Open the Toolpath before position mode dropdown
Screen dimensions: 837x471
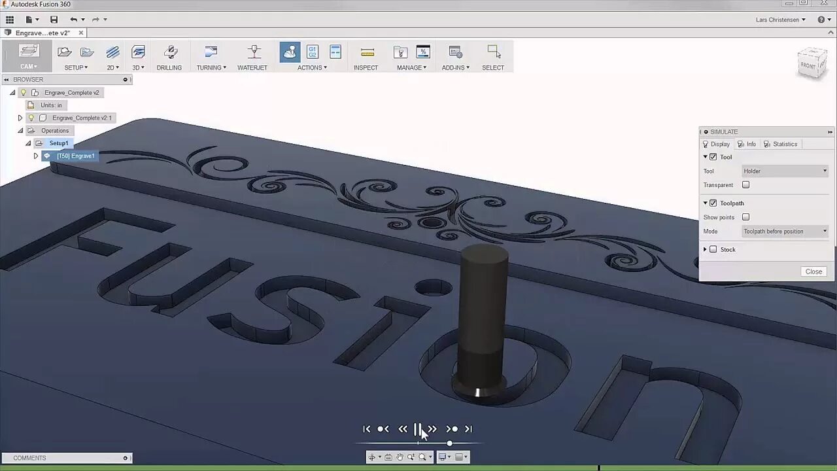785,232
